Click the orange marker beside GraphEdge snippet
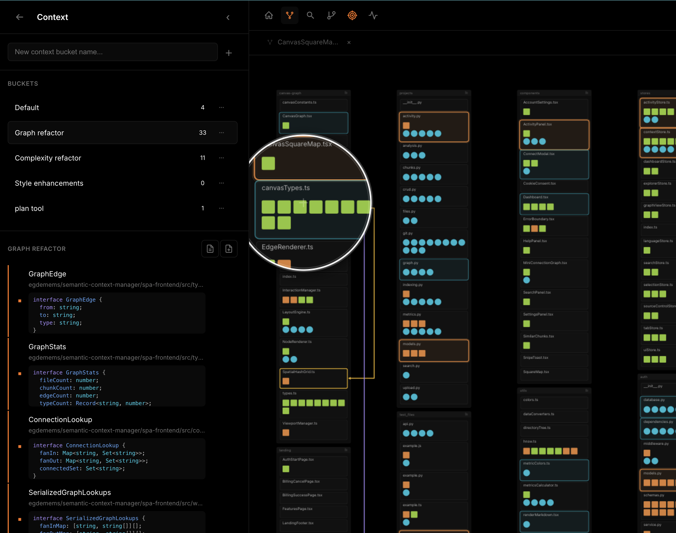Viewport: 676px width, 533px height. 20,301
